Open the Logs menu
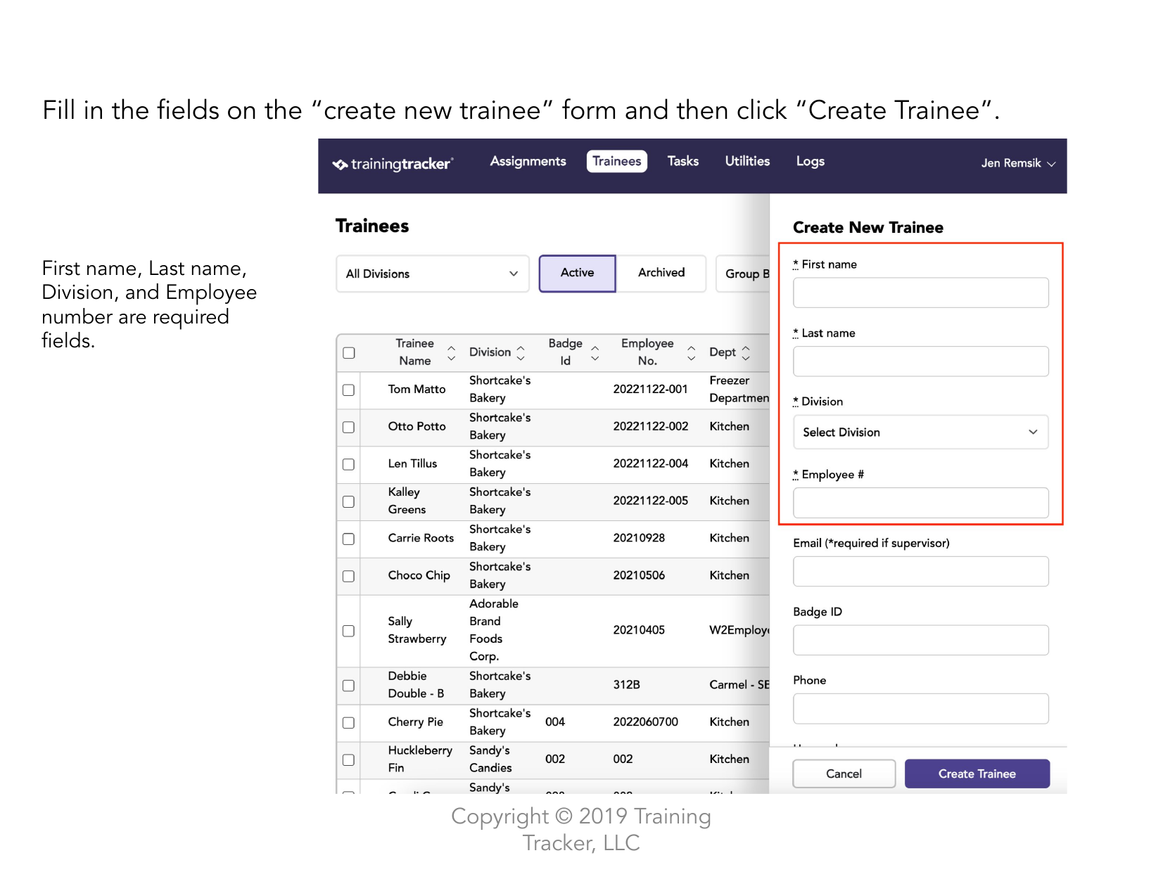The image size is (1163, 872). [810, 161]
